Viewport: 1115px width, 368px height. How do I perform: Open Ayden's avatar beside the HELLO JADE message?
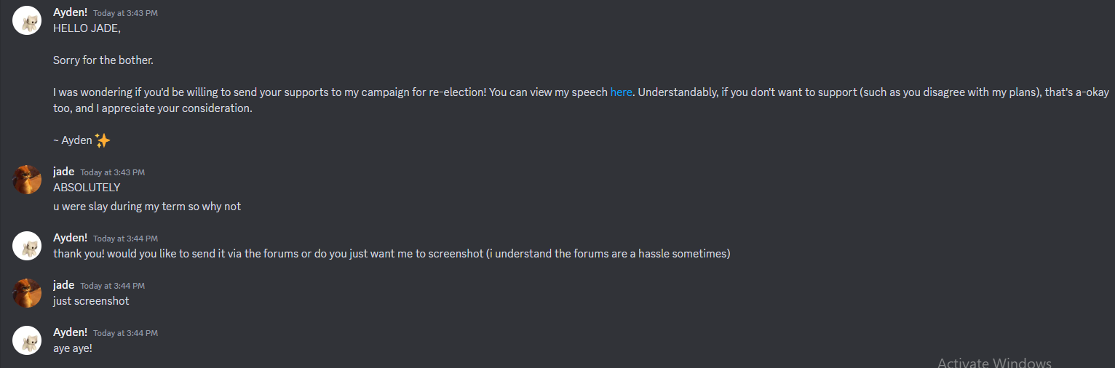tap(27, 20)
